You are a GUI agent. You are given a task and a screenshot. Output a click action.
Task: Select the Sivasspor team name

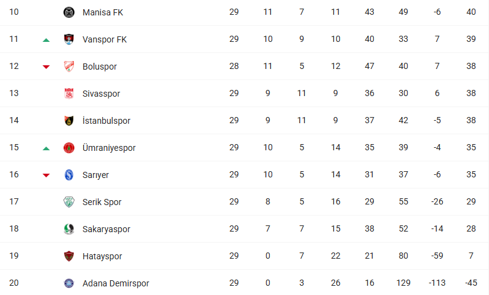[101, 94]
